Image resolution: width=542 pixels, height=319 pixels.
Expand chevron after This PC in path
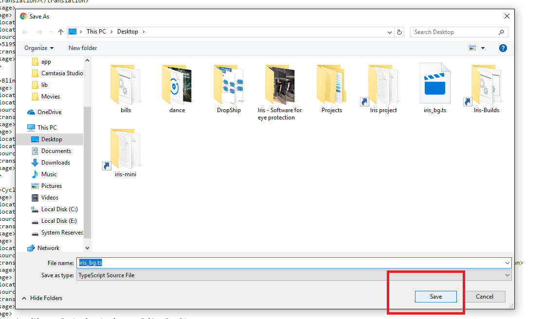click(111, 32)
